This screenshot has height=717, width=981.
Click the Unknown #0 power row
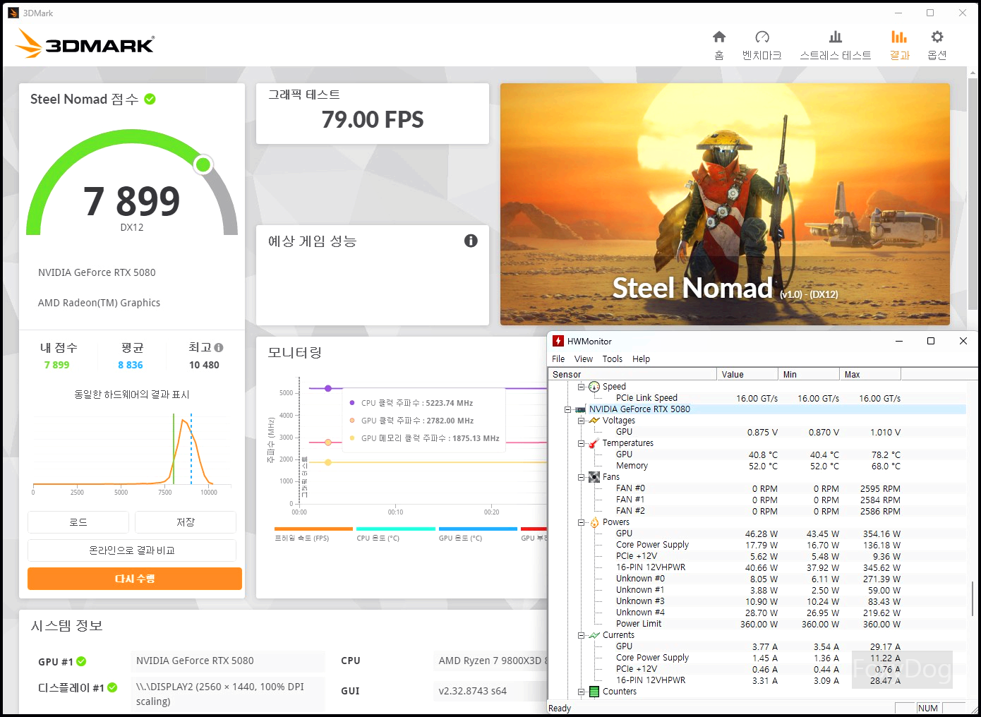757,579
